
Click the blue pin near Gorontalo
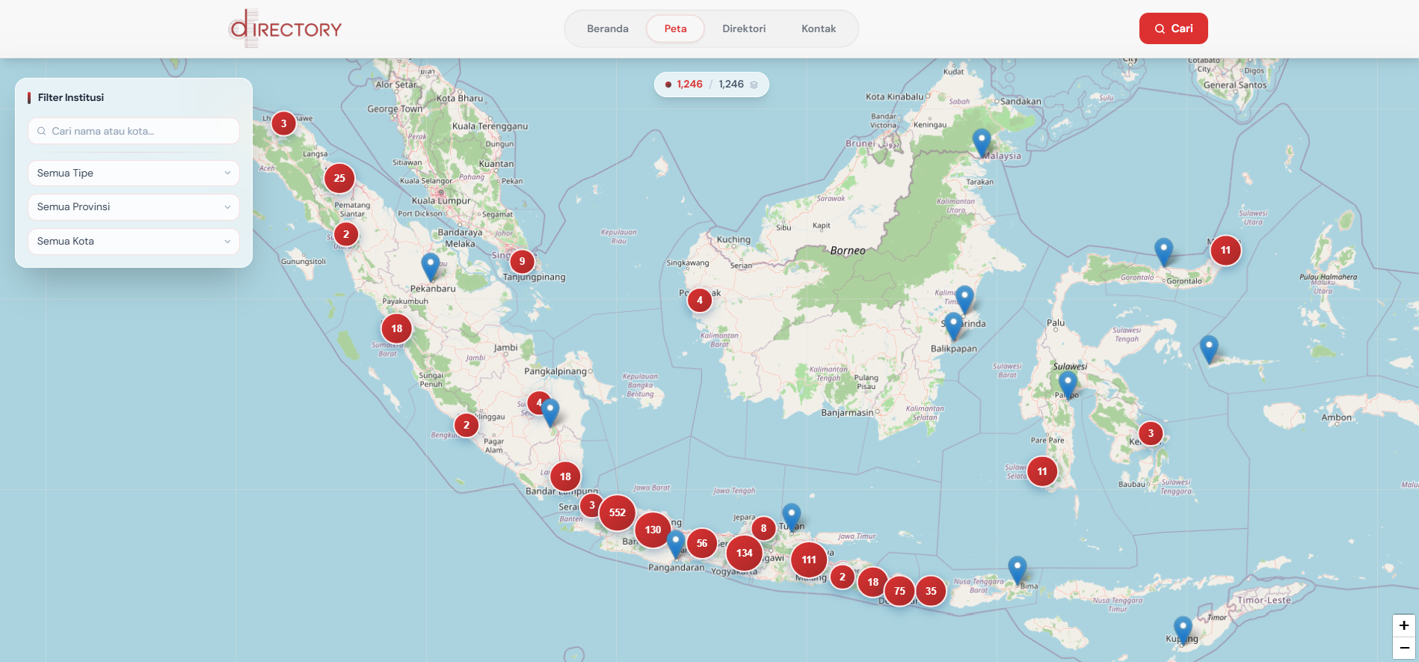point(1163,252)
